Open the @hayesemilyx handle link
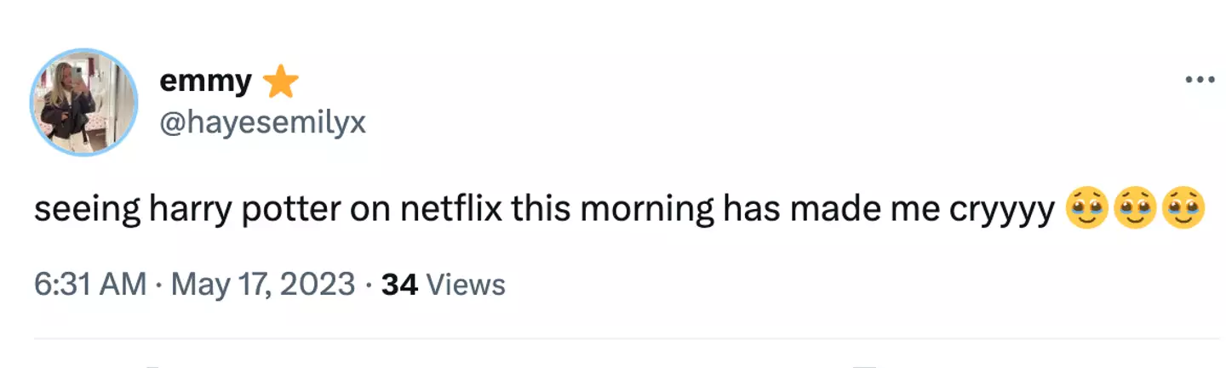Screen dimensions: 1226x368 [x=262, y=124]
